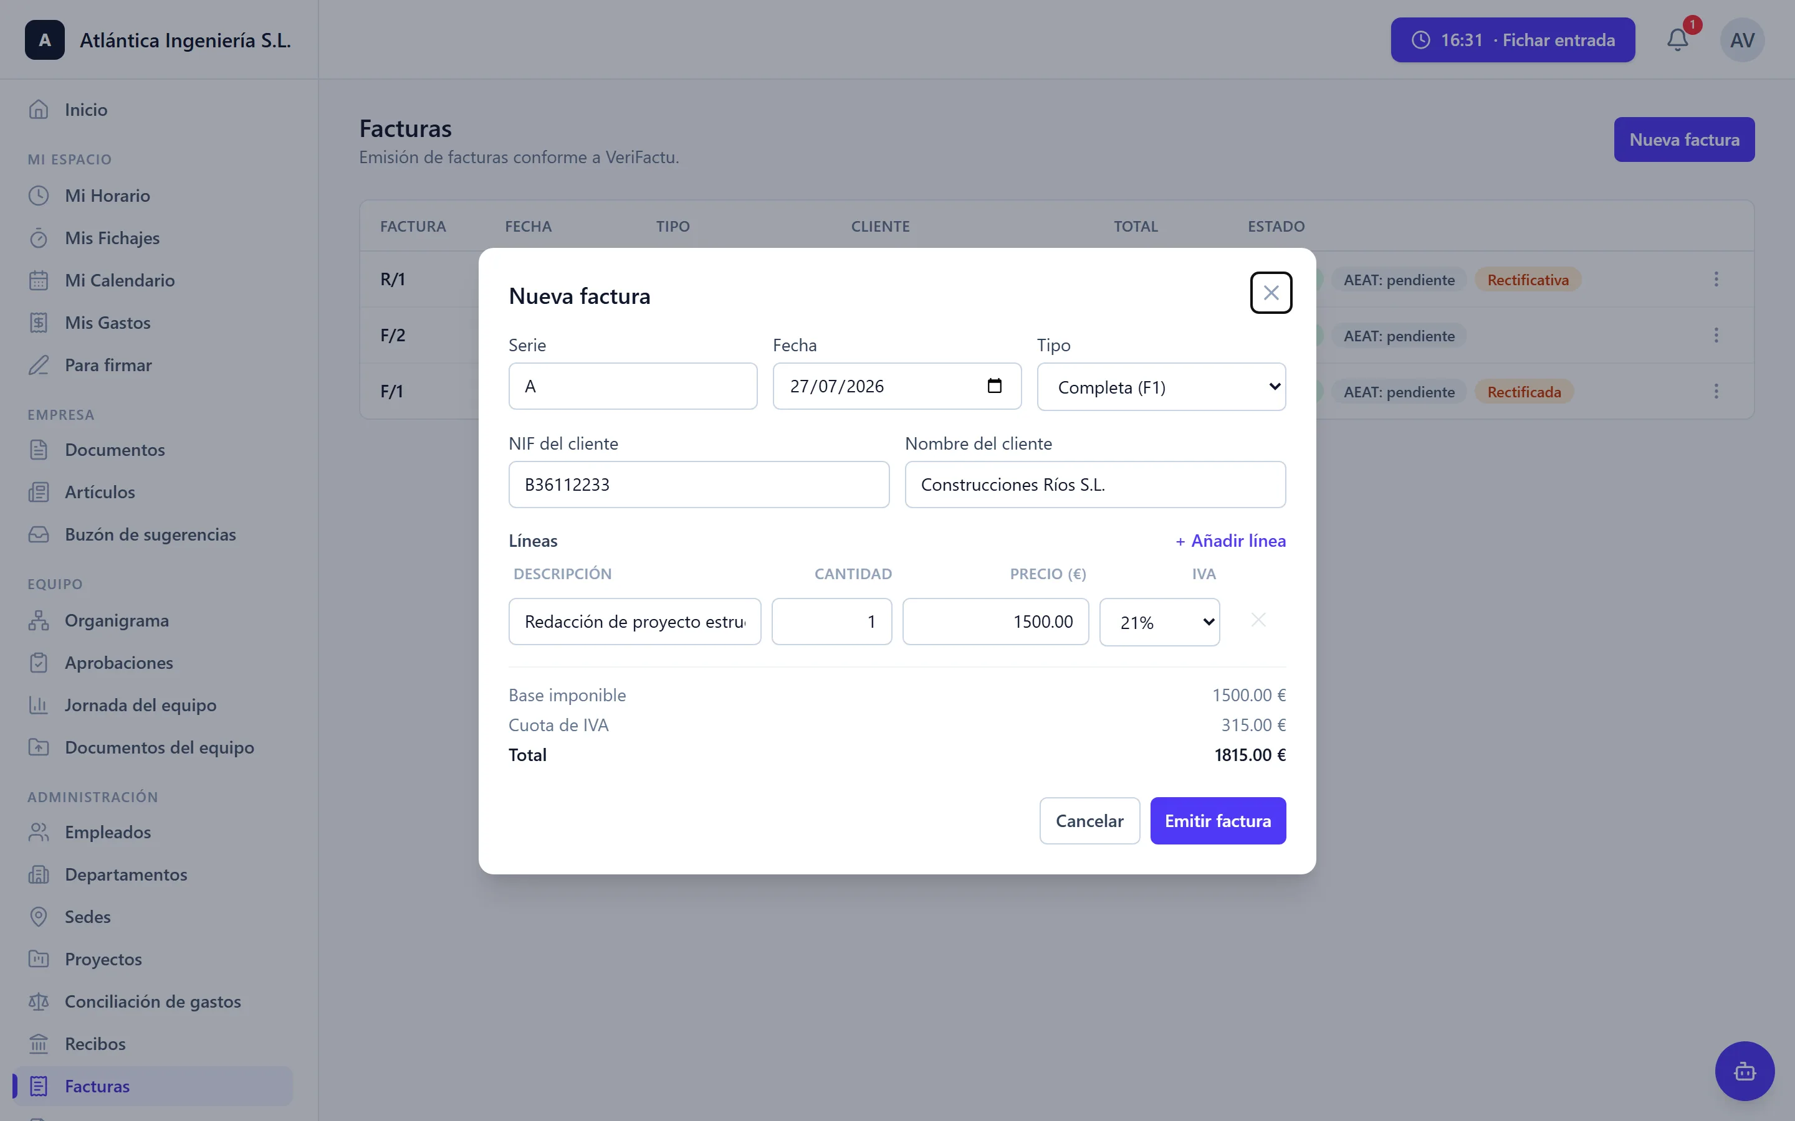The width and height of the screenshot is (1795, 1121).
Task: Open the chatbot assistant floating button
Action: [x=1745, y=1071]
